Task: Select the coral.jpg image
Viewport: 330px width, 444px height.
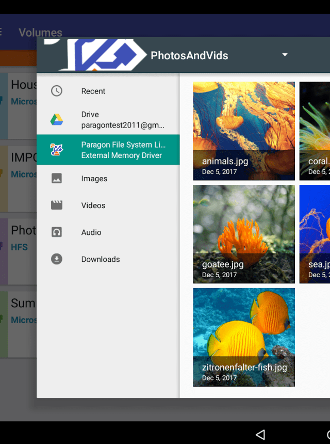Action: click(x=315, y=131)
